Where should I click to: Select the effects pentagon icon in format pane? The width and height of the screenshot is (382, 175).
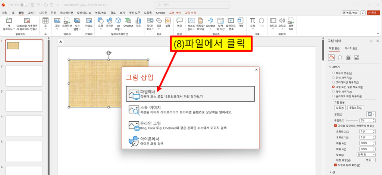click(x=340, y=57)
